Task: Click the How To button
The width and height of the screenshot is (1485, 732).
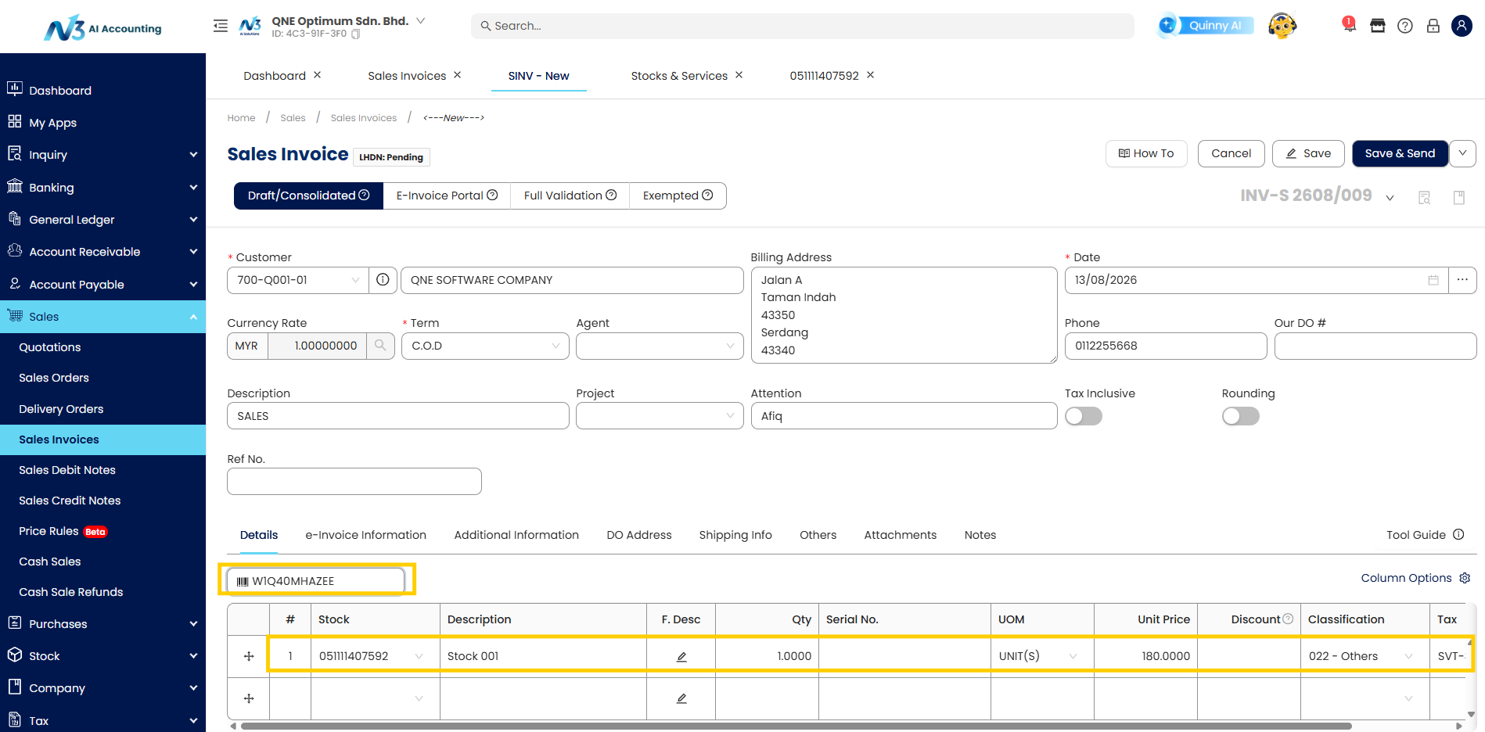Action: pos(1146,153)
